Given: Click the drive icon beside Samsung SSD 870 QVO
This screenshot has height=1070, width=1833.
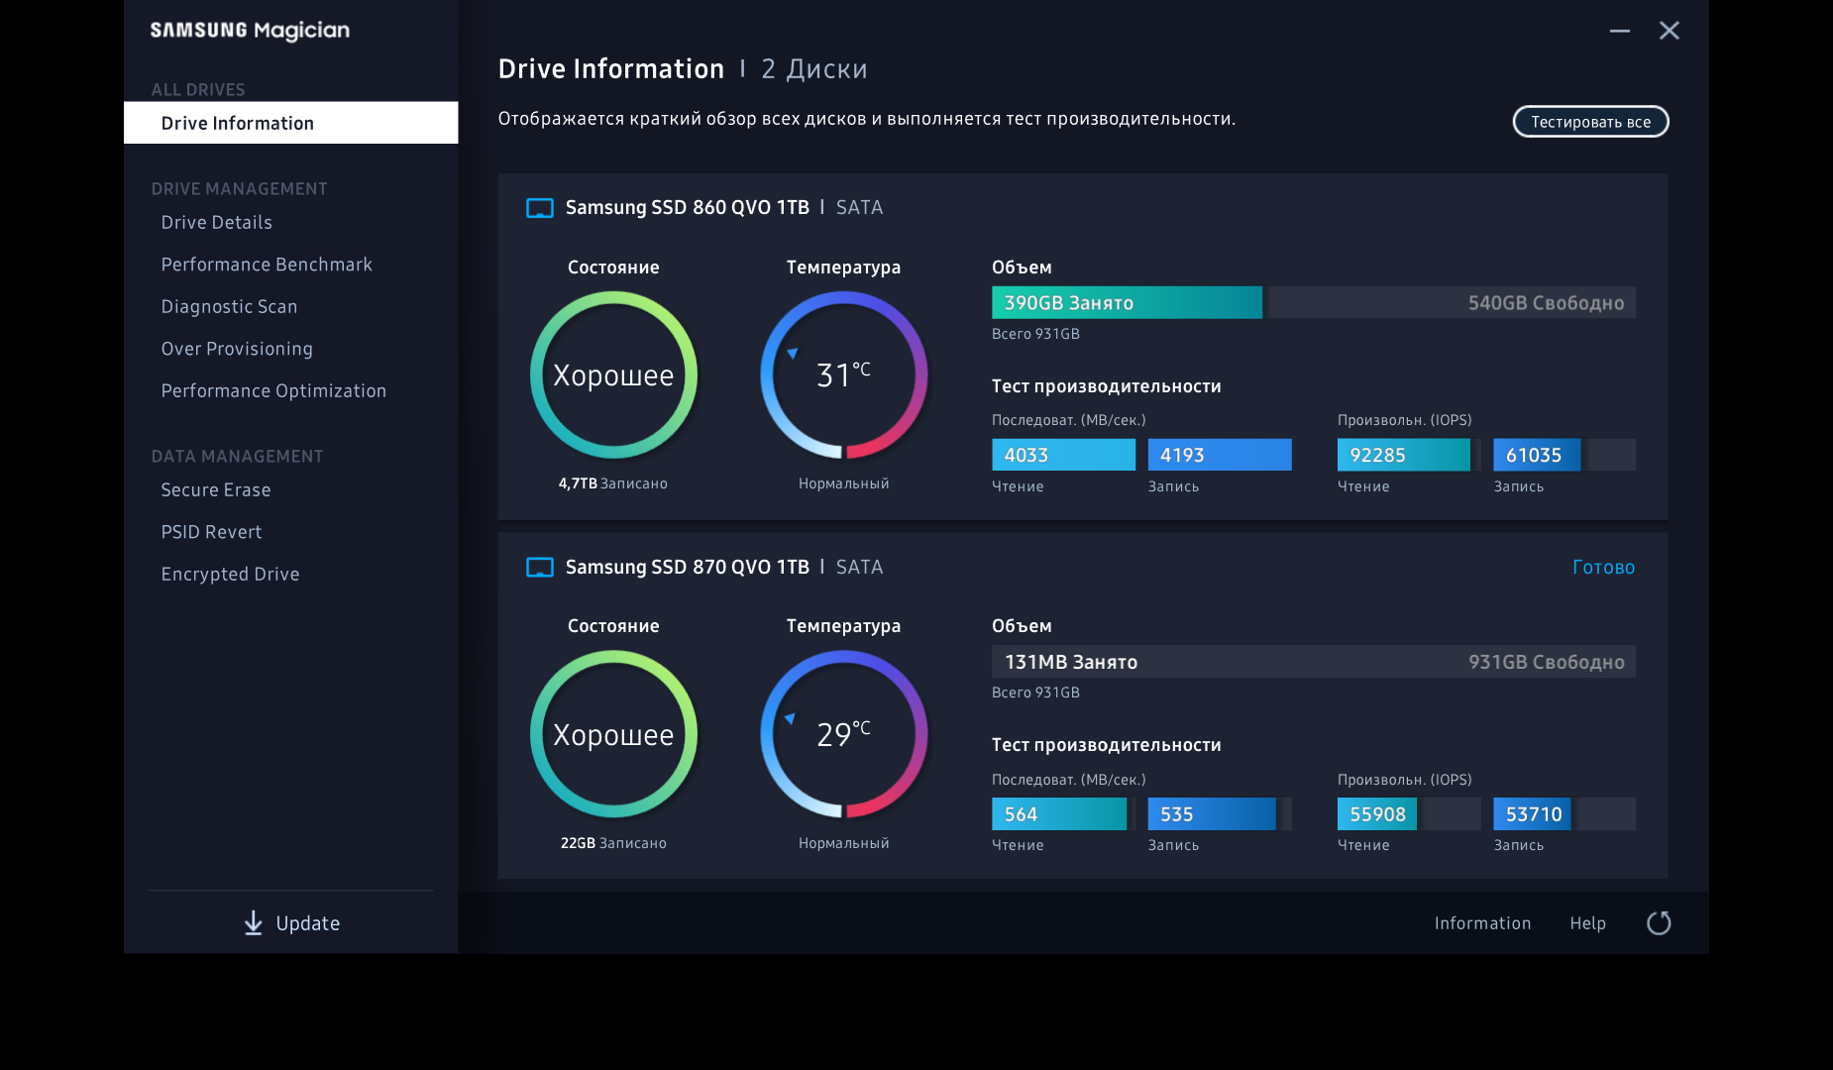Looking at the screenshot, I should tap(540, 568).
